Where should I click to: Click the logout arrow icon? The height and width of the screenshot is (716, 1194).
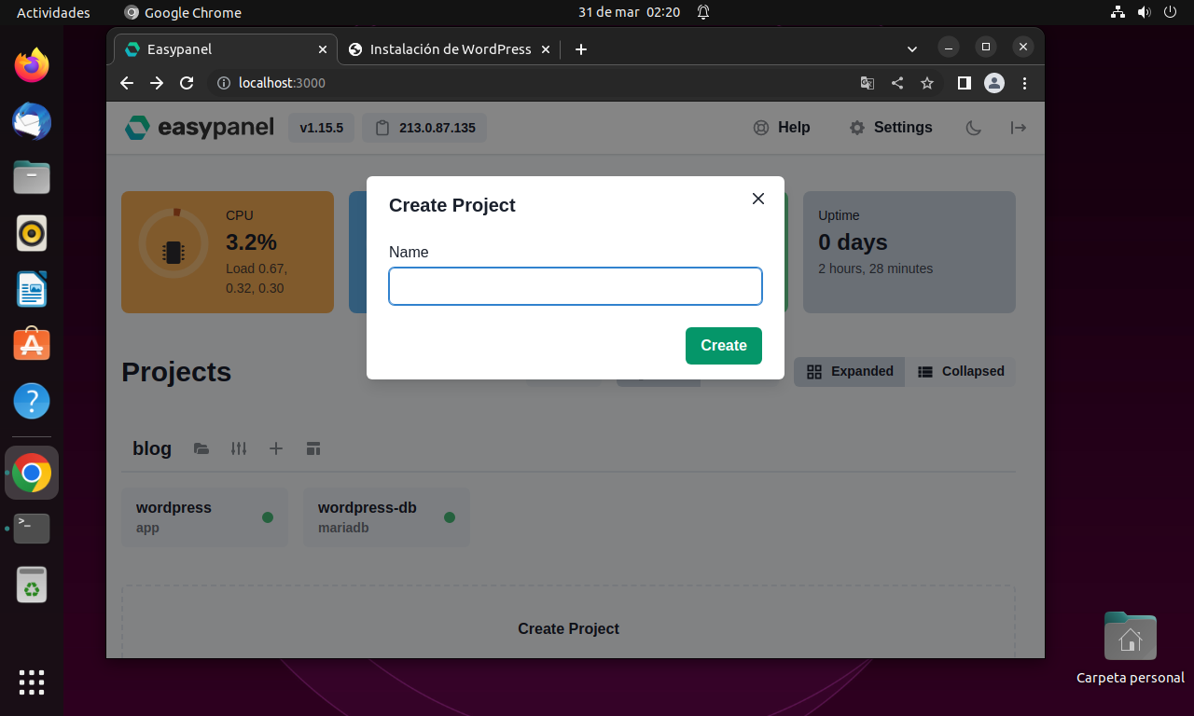click(1018, 128)
